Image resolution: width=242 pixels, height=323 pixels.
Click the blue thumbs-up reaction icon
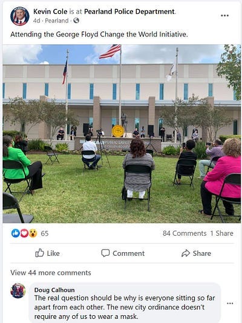click(15, 233)
